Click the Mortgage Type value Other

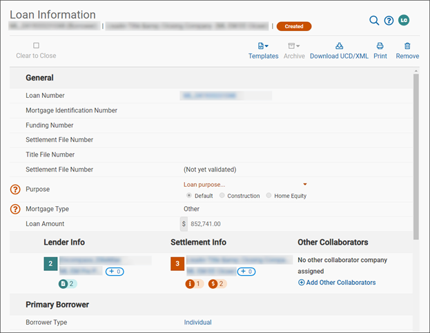[191, 209]
